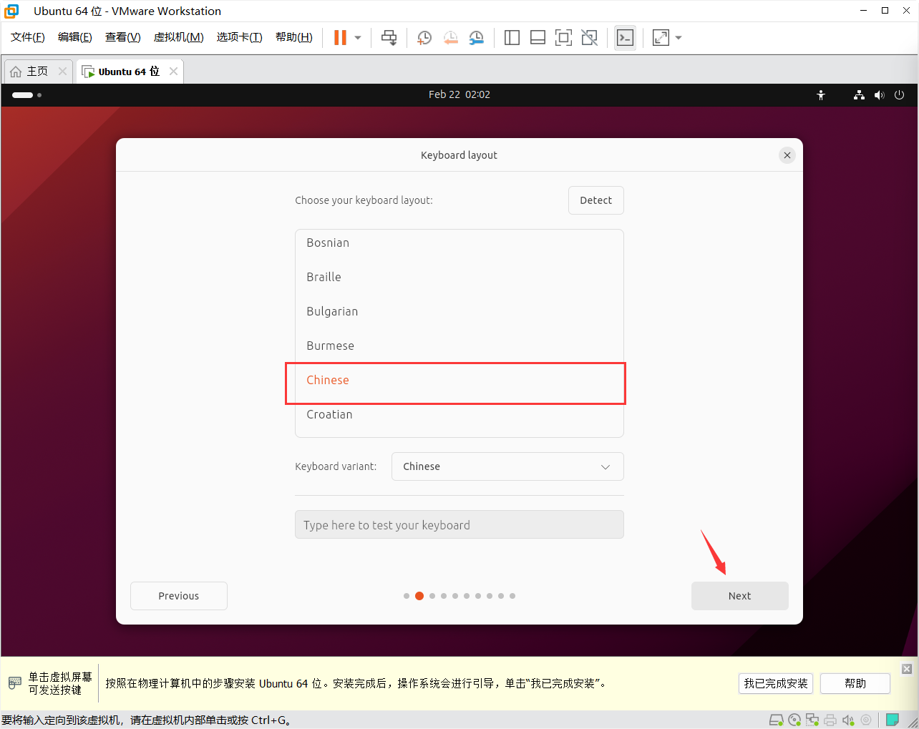Select Bulgarian keyboard layout
This screenshot has height=729, width=919.
click(459, 311)
